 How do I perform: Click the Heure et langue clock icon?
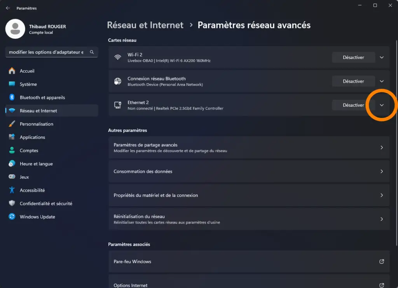coord(12,163)
